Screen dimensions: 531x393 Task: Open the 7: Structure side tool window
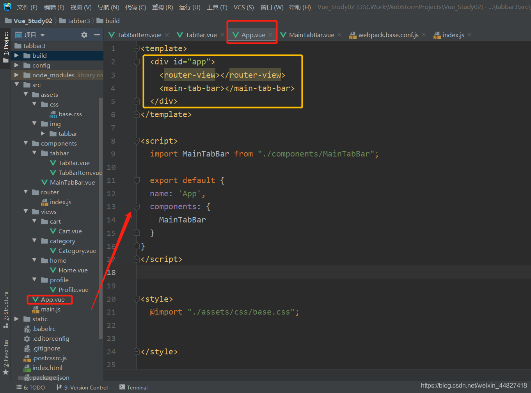click(x=5, y=310)
